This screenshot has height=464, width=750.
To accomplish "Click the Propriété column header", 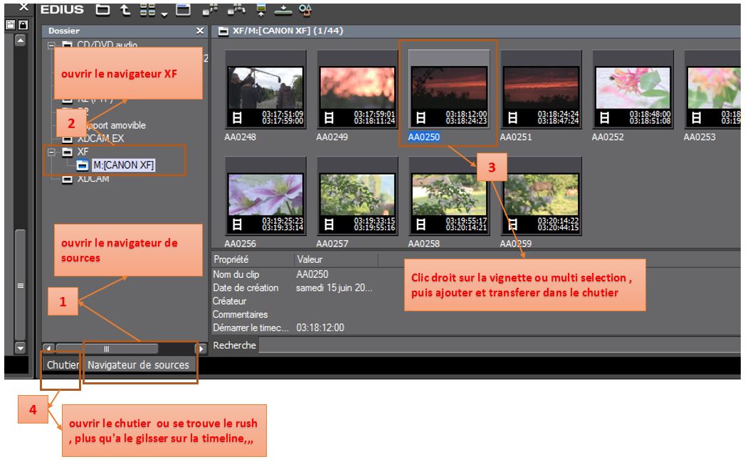I will pyautogui.click(x=252, y=259).
